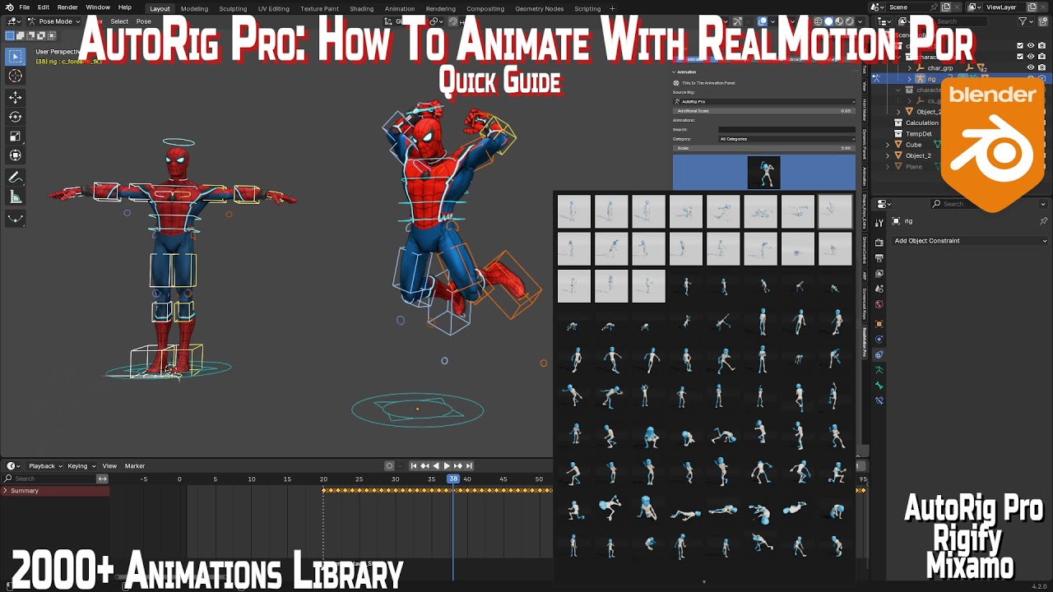Select the Scale tool
Viewport: 1053px width, 592px height.
[15, 136]
